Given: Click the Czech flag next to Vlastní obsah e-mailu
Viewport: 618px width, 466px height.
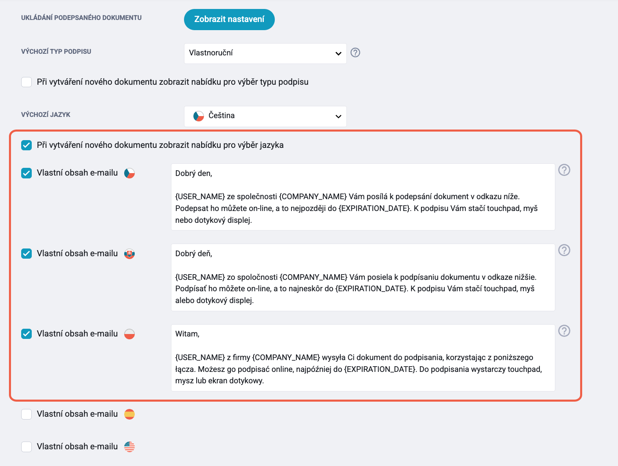Looking at the screenshot, I should tap(129, 173).
